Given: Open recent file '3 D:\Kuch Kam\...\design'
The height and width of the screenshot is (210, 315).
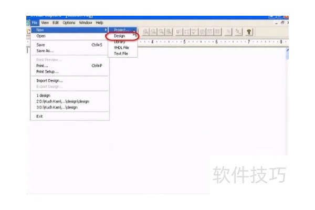Looking at the screenshot, I should 70,107.
